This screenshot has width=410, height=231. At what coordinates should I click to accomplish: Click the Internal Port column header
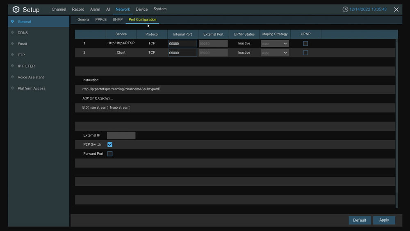[x=182, y=34]
